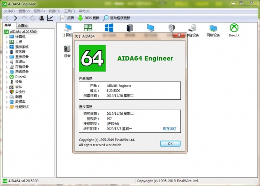Open the 帮助(H) menu
Image resolution: width=260 pixels, height=186 pixels.
pyautogui.click(x=84, y=11)
